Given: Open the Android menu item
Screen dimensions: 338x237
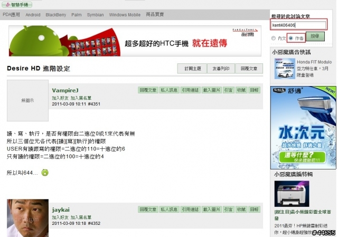Looking at the screenshot, I should (33, 15).
